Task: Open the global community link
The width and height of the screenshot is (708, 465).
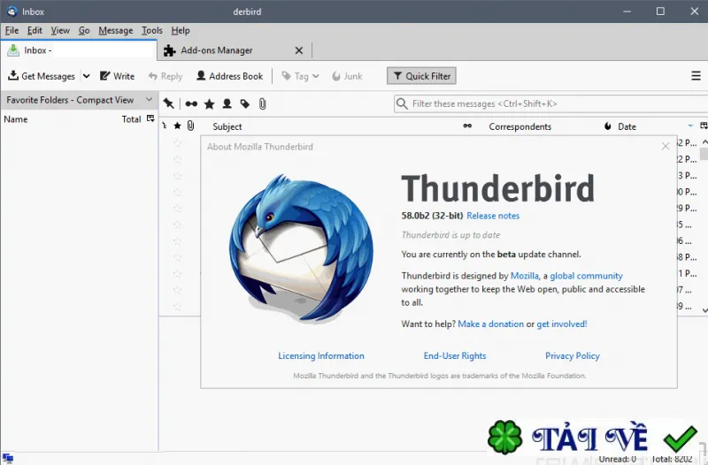Action: (x=586, y=276)
